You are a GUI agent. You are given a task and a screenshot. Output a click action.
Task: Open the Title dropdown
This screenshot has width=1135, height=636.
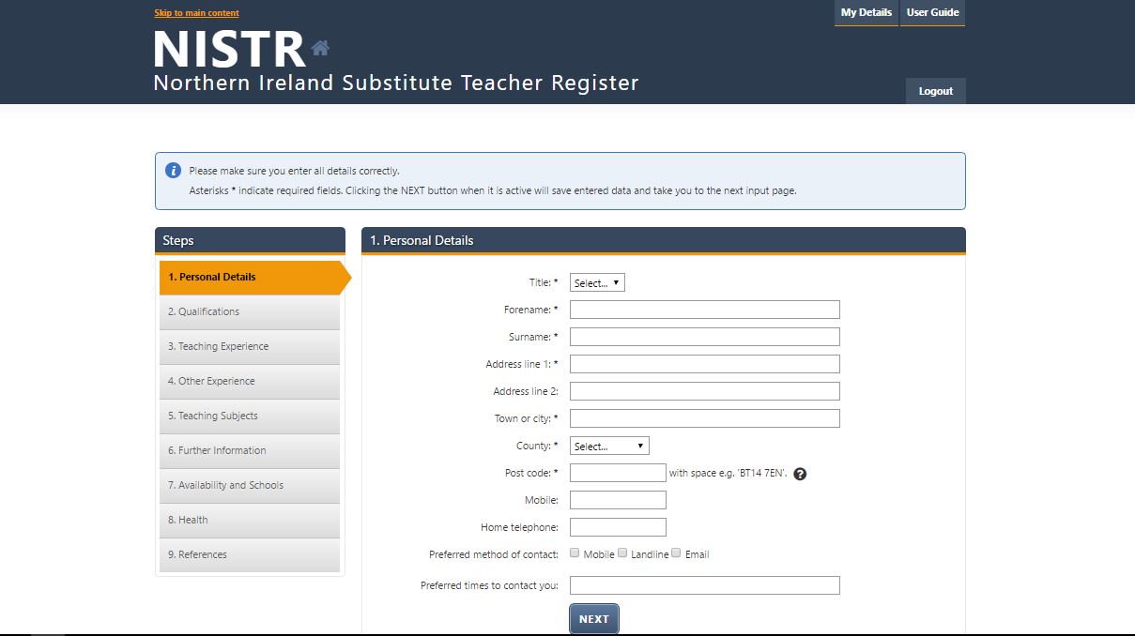coord(597,282)
